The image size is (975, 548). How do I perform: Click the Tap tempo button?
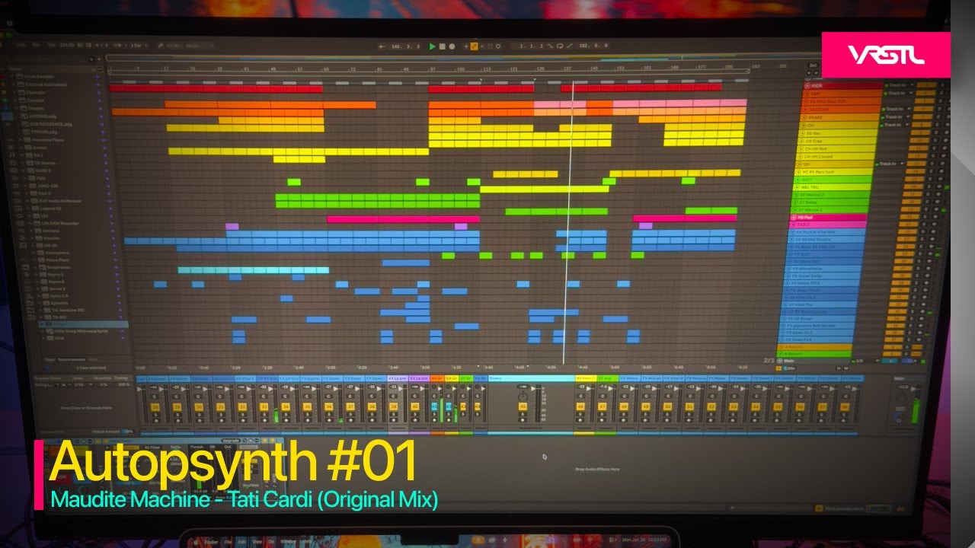(52, 43)
